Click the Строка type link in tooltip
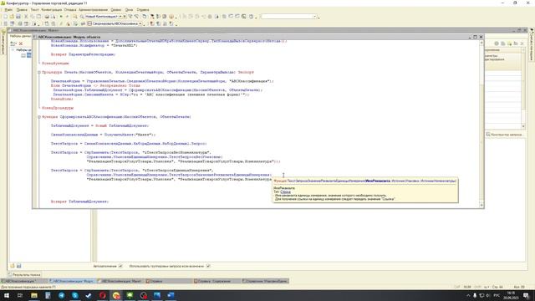The image size is (535, 301). coord(285,191)
